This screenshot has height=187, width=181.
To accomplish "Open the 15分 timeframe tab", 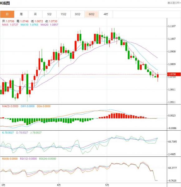I will (x=64, y=14).
